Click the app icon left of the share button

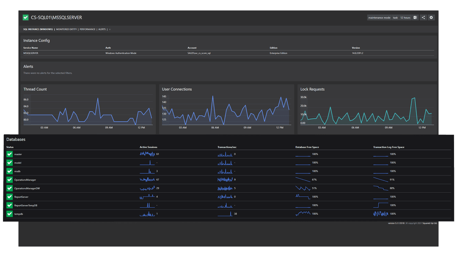tap(416, 17)
